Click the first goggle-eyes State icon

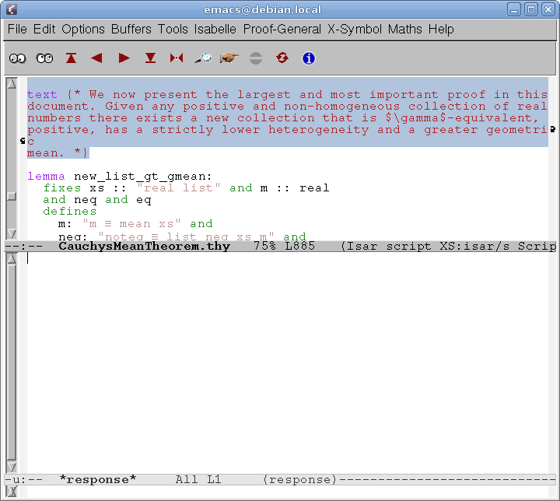(17, 58)
